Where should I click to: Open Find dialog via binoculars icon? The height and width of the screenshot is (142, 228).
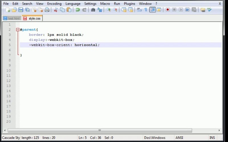(93, 10)
